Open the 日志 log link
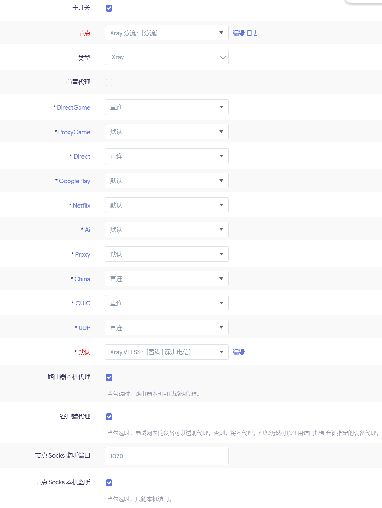The height and width of the screenshot is (508, 382). point(252,33)
